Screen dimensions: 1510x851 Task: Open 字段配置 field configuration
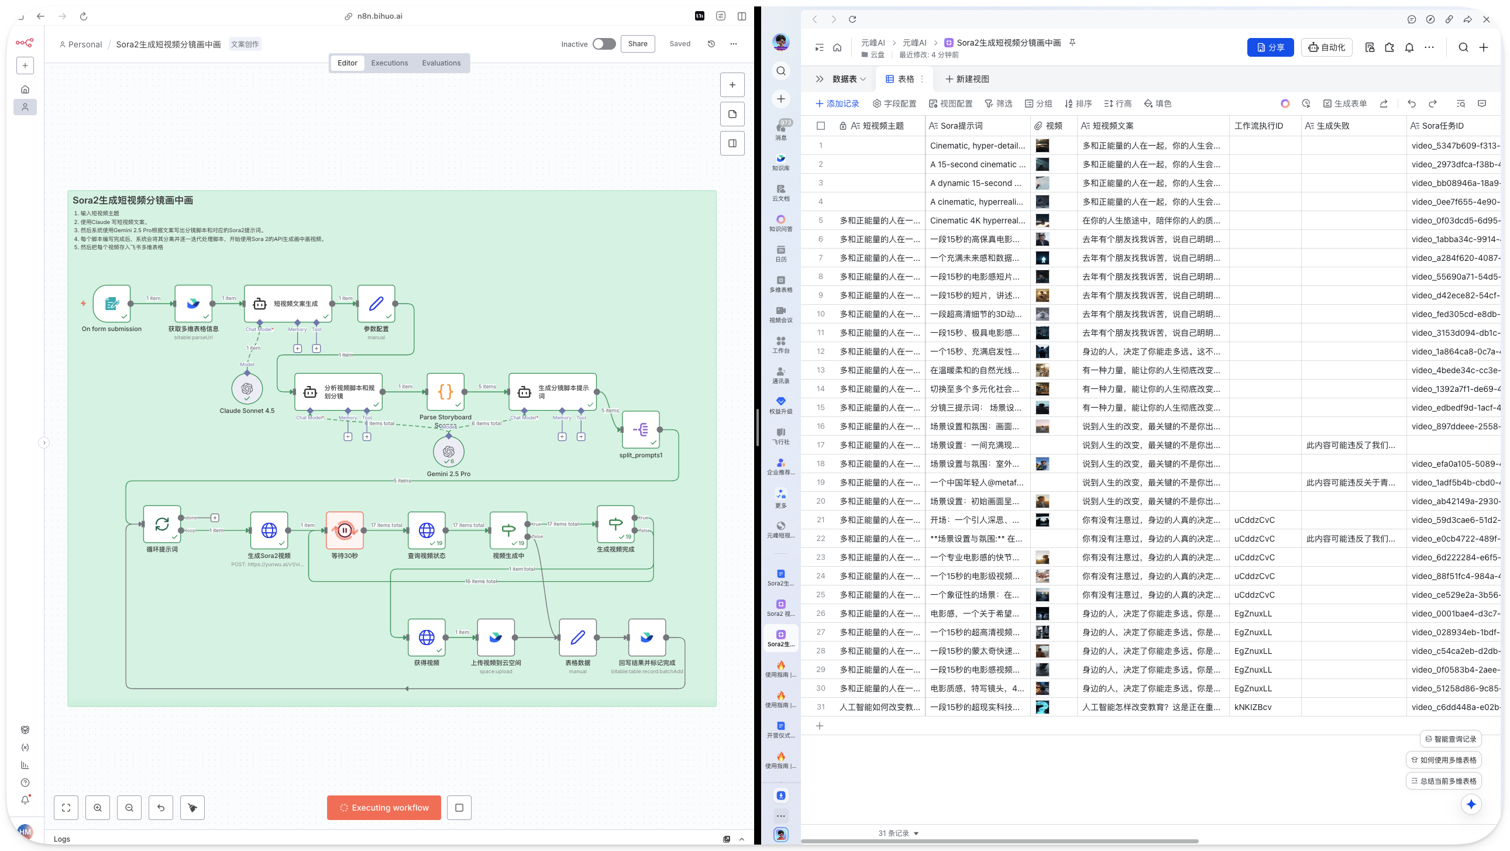(894, 104)
